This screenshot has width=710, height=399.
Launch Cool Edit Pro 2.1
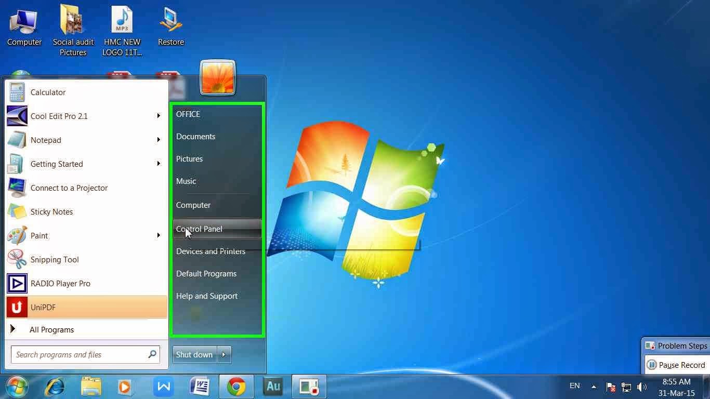tap(86, 116)
